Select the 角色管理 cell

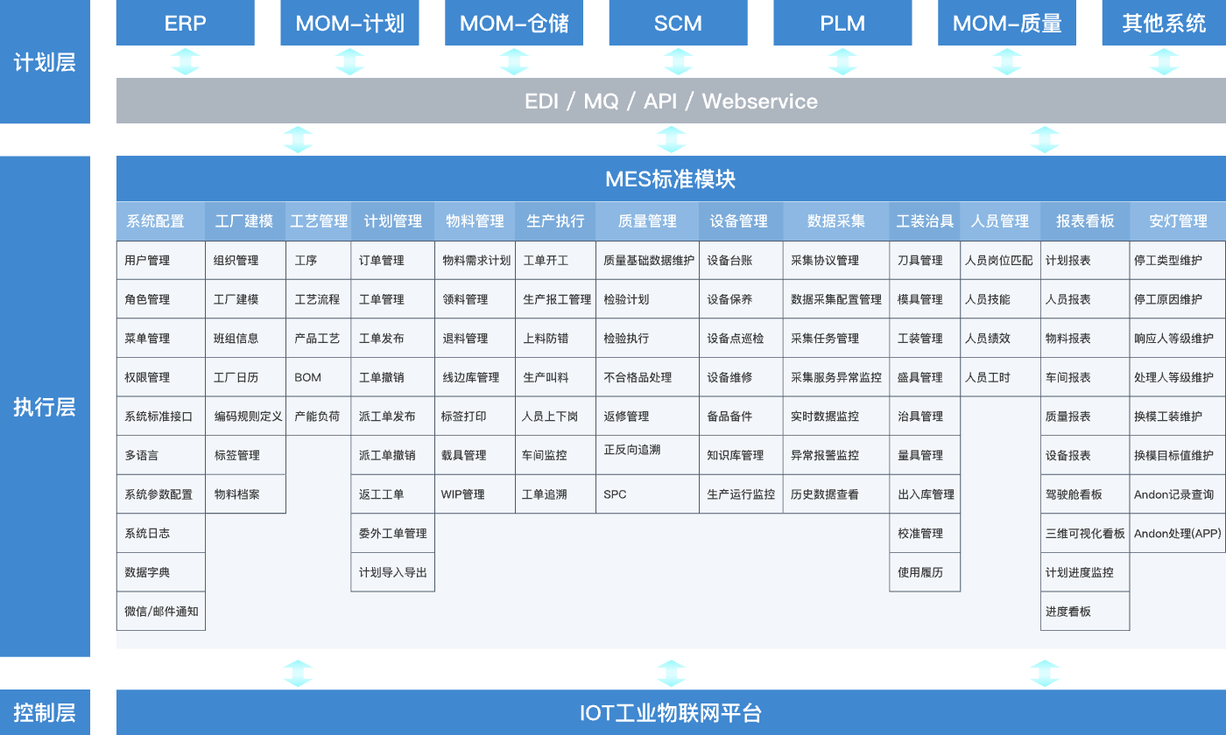click(161, 299)
